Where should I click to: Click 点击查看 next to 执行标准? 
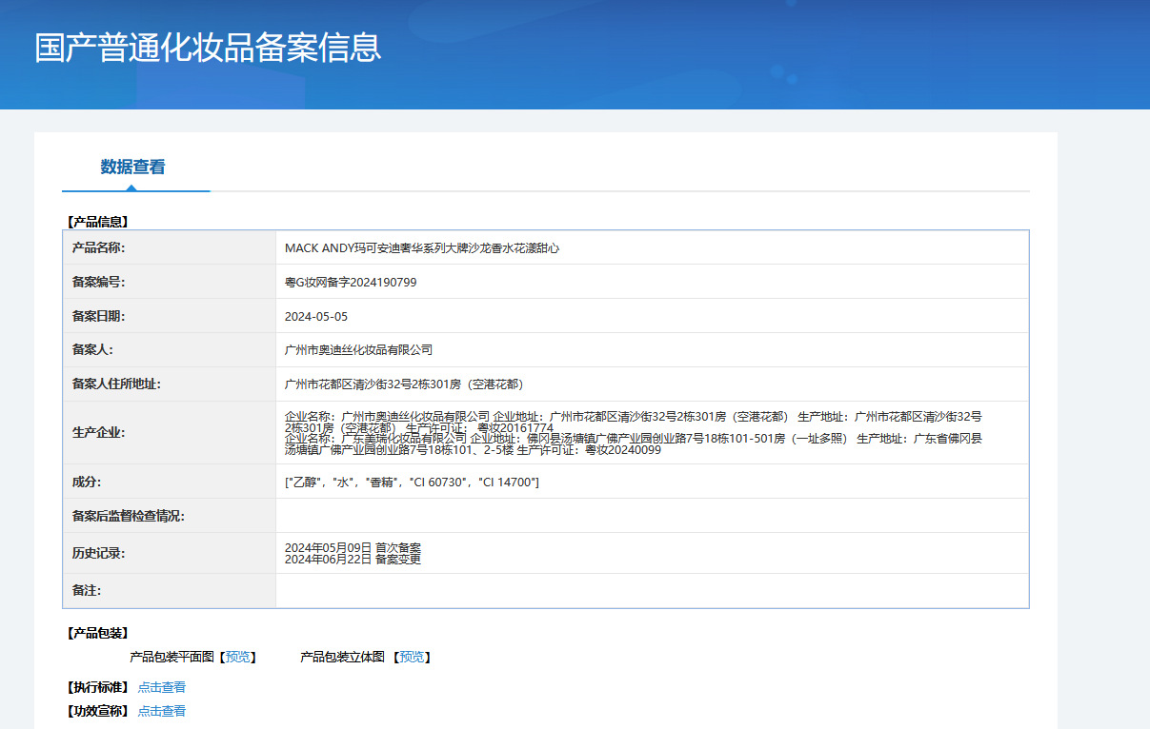click(x=162, y=687)
